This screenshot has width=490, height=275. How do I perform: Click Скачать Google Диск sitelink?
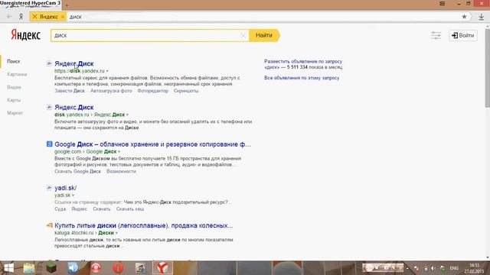coord(77,171)
